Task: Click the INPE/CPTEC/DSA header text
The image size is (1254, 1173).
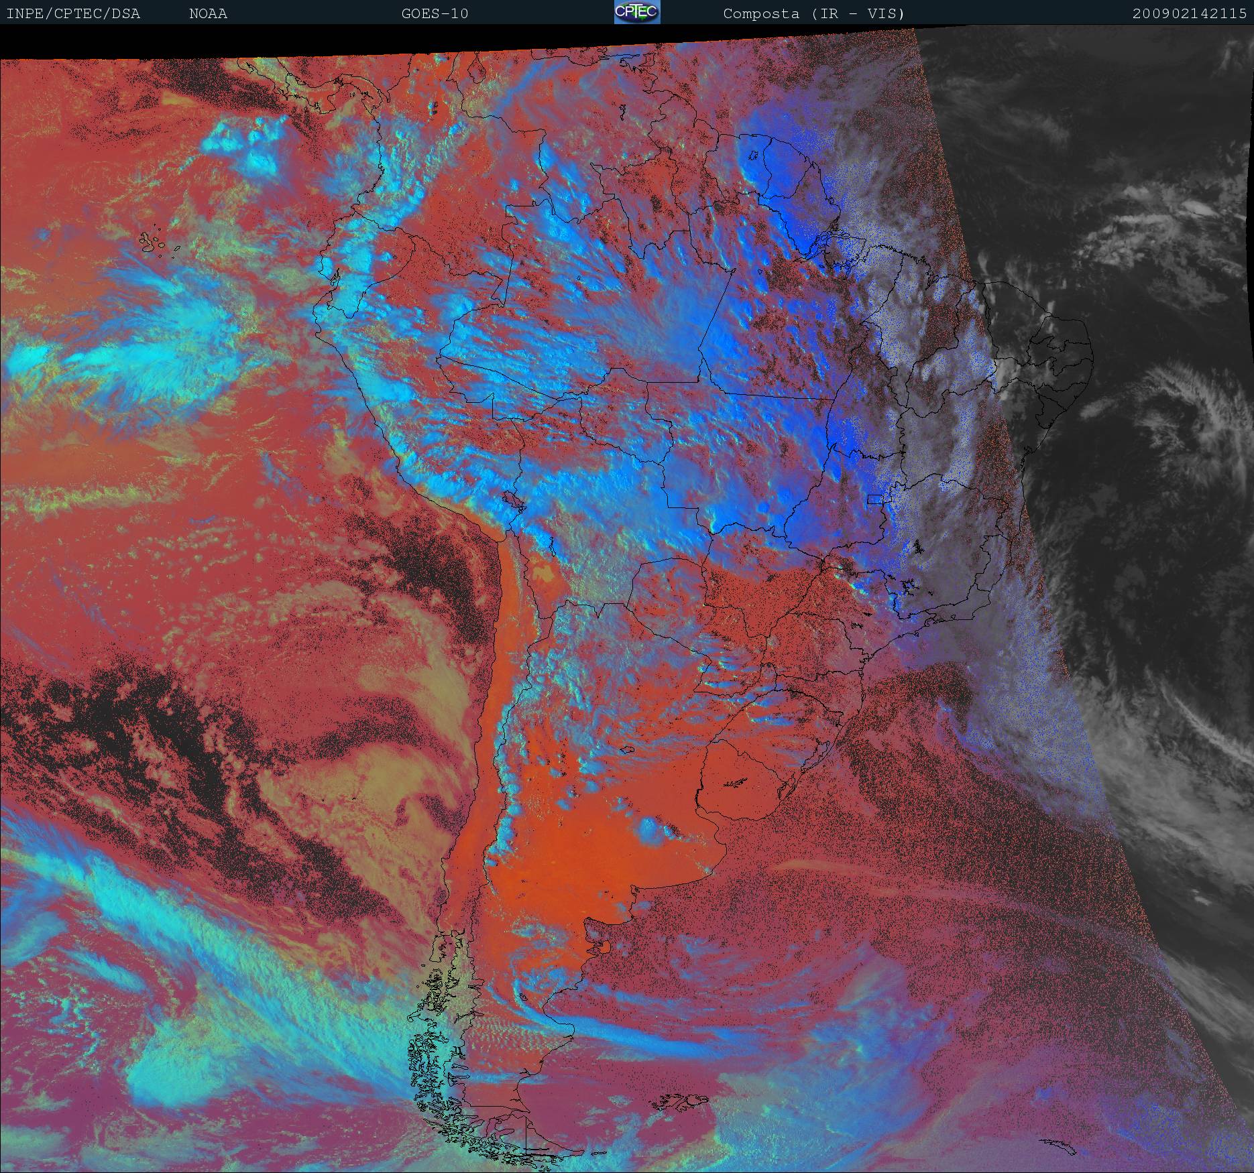Action: click(x=73, y=13)
